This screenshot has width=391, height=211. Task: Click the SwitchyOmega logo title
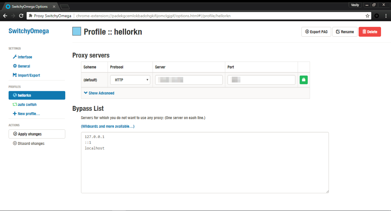coord(29,31)
